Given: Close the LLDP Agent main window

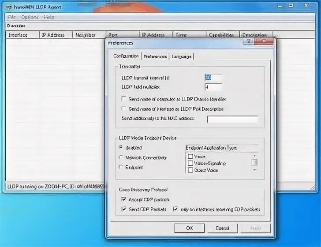Looking at the screenshot, I should (x=306, y=6).
